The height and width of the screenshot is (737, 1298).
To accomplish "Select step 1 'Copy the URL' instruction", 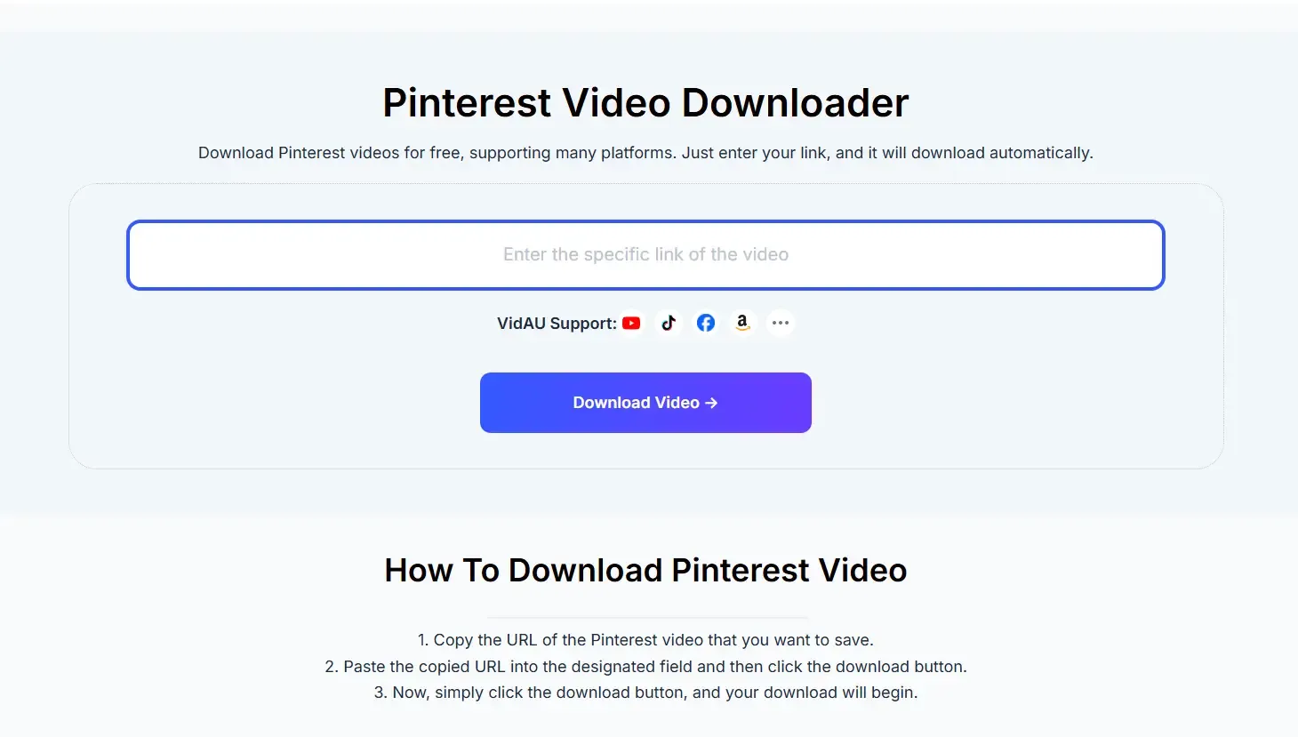I will pyautogui.click(x=645, y=640).
